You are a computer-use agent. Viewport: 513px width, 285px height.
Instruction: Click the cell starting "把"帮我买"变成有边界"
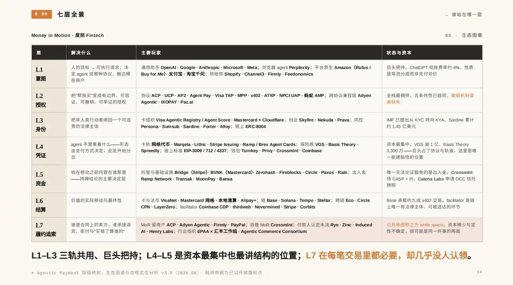(101, 100)
